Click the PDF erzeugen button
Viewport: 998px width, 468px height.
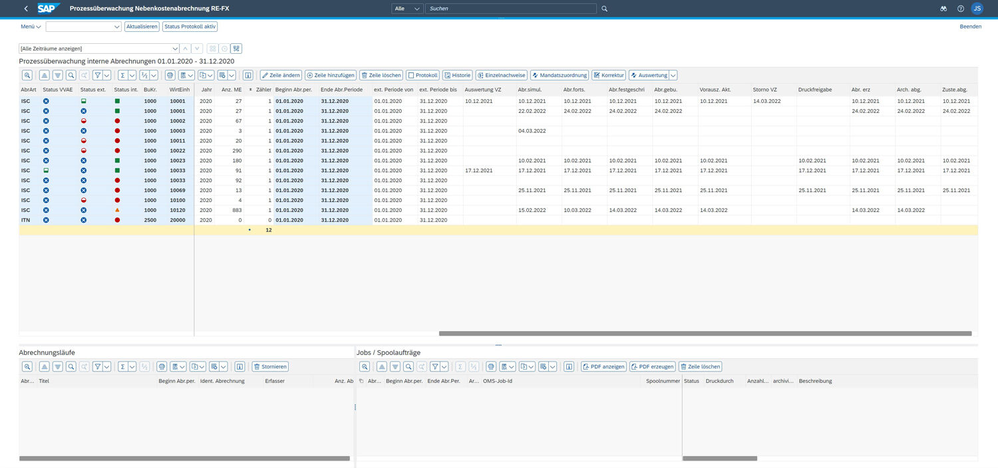[x=652, y=366]
